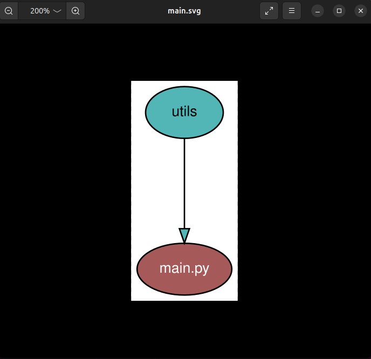
Task: Click the chevron beside the 200% zoom value
Action: 57,11
